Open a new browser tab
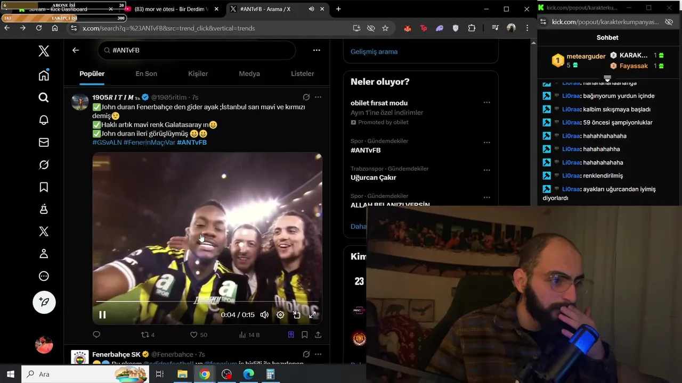 click(338, 9)
